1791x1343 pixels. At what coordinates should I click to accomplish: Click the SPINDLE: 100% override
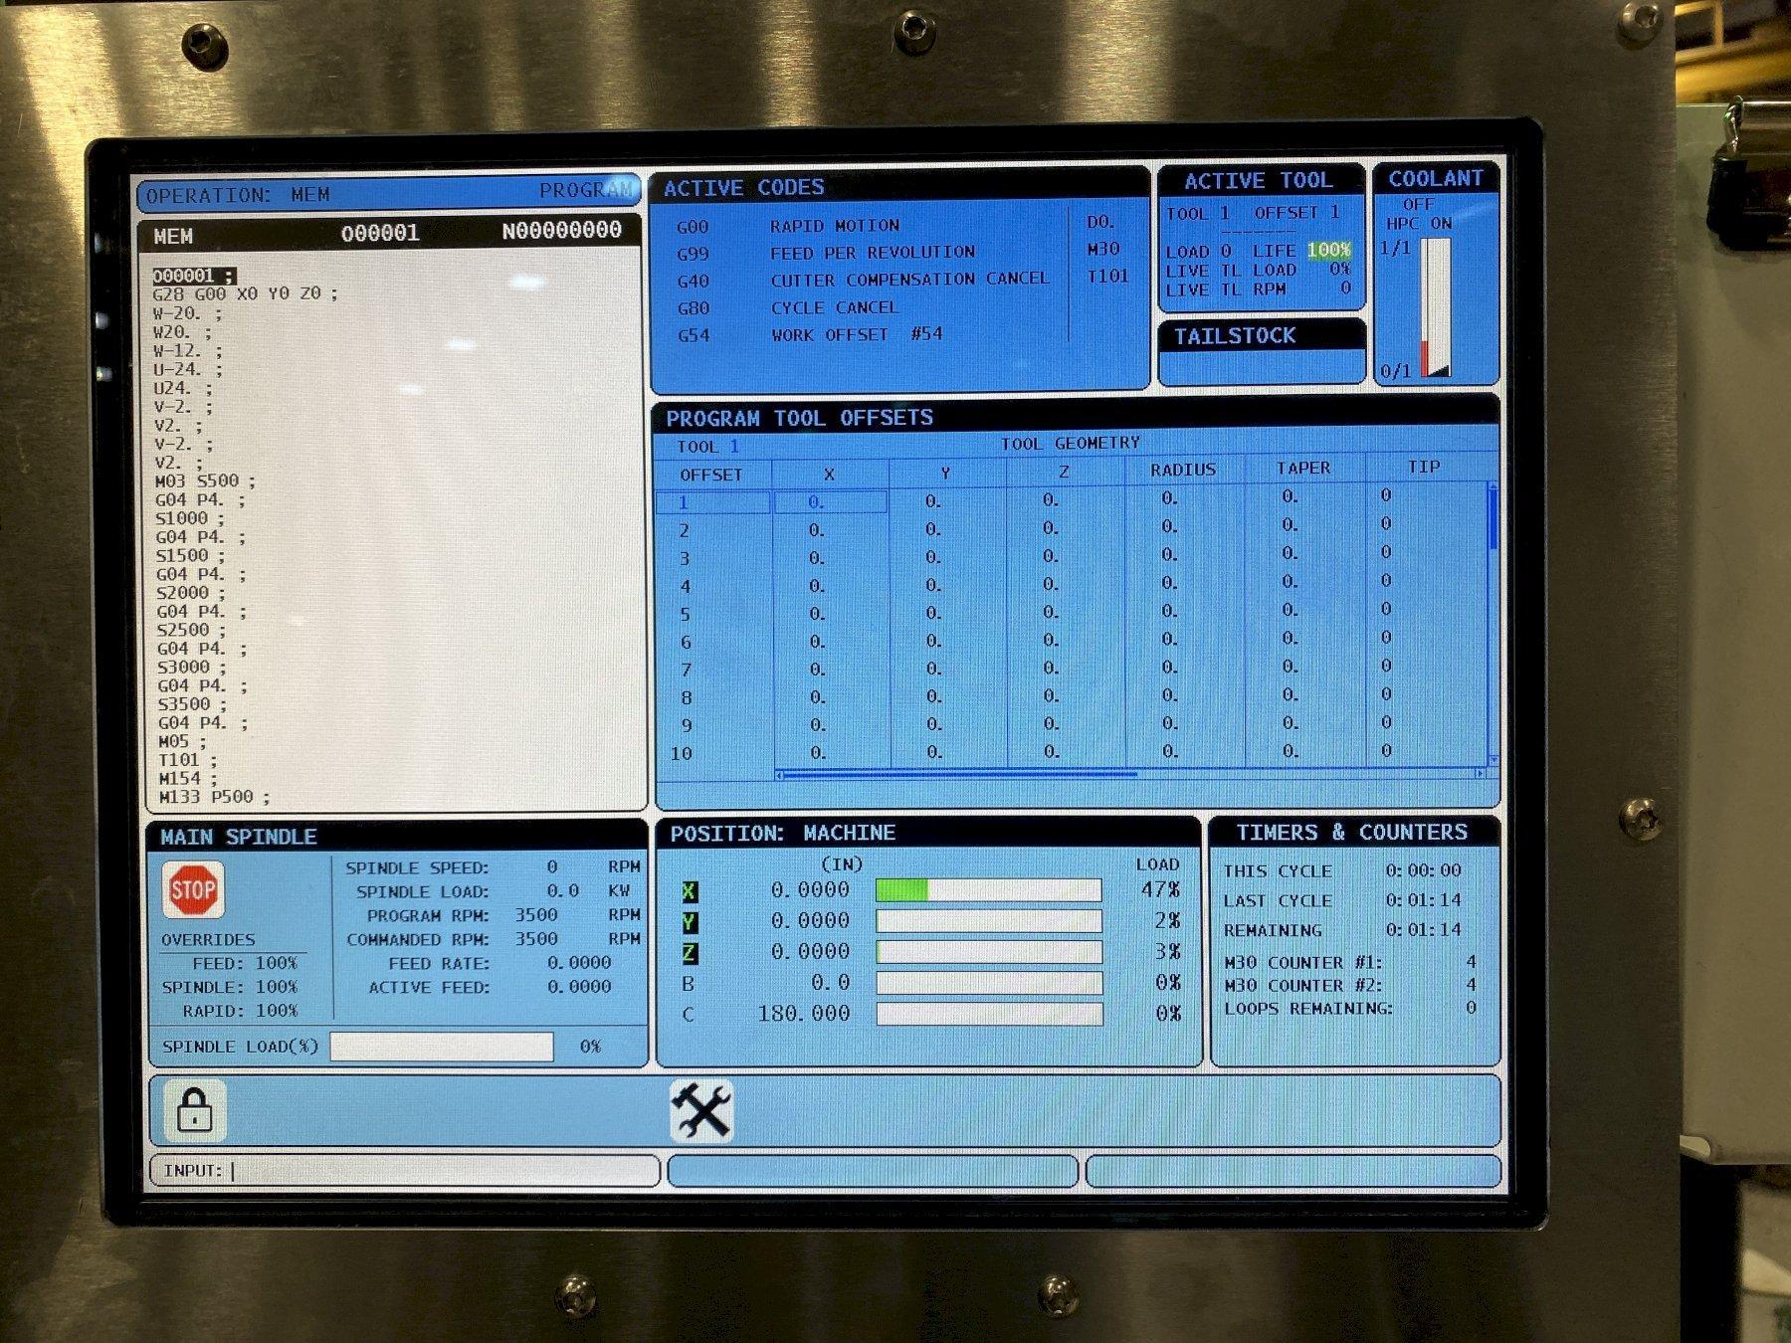click(230, 987)
